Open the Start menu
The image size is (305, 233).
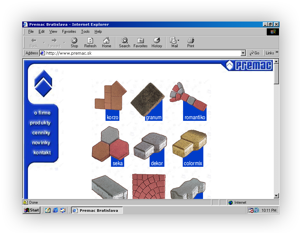click(32, 210)
